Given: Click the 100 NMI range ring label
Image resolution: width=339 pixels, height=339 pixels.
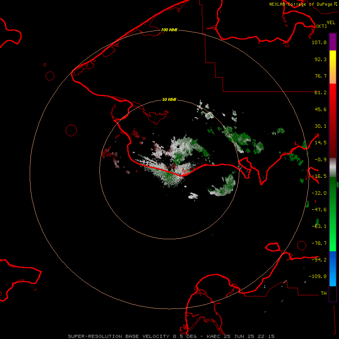Looking at the screenshot, I should click(x=169, y=30).
